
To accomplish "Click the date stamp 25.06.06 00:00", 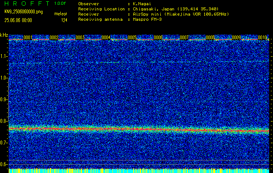I will point(18,20).
